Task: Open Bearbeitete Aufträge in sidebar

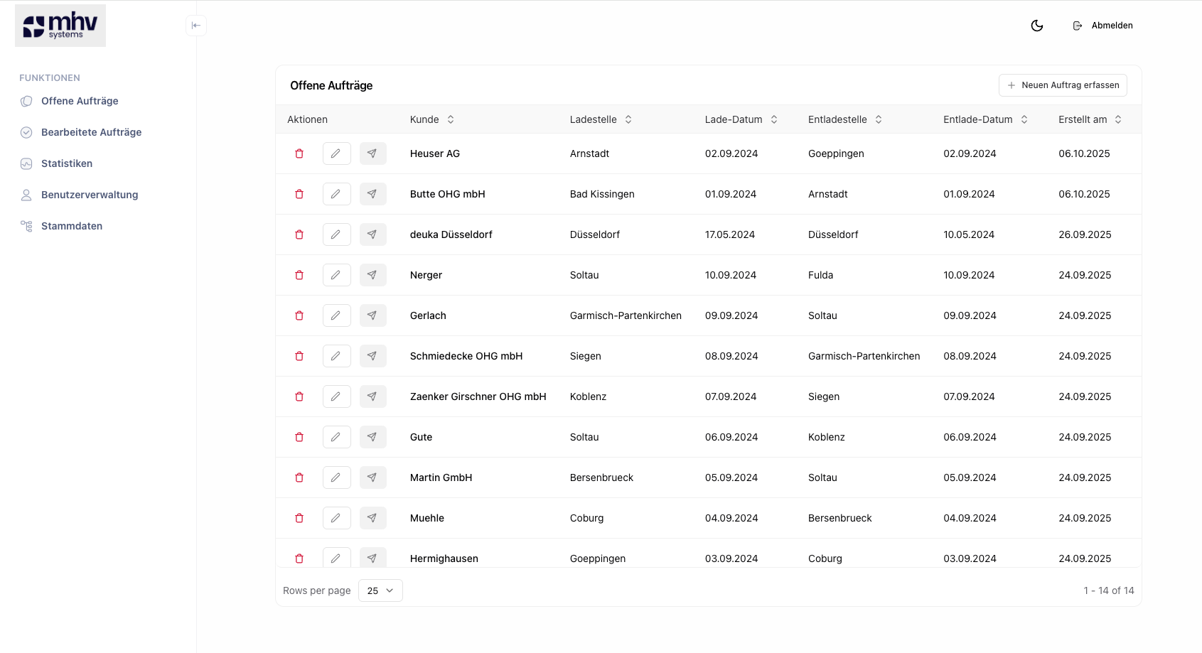Action: point(91,132)
